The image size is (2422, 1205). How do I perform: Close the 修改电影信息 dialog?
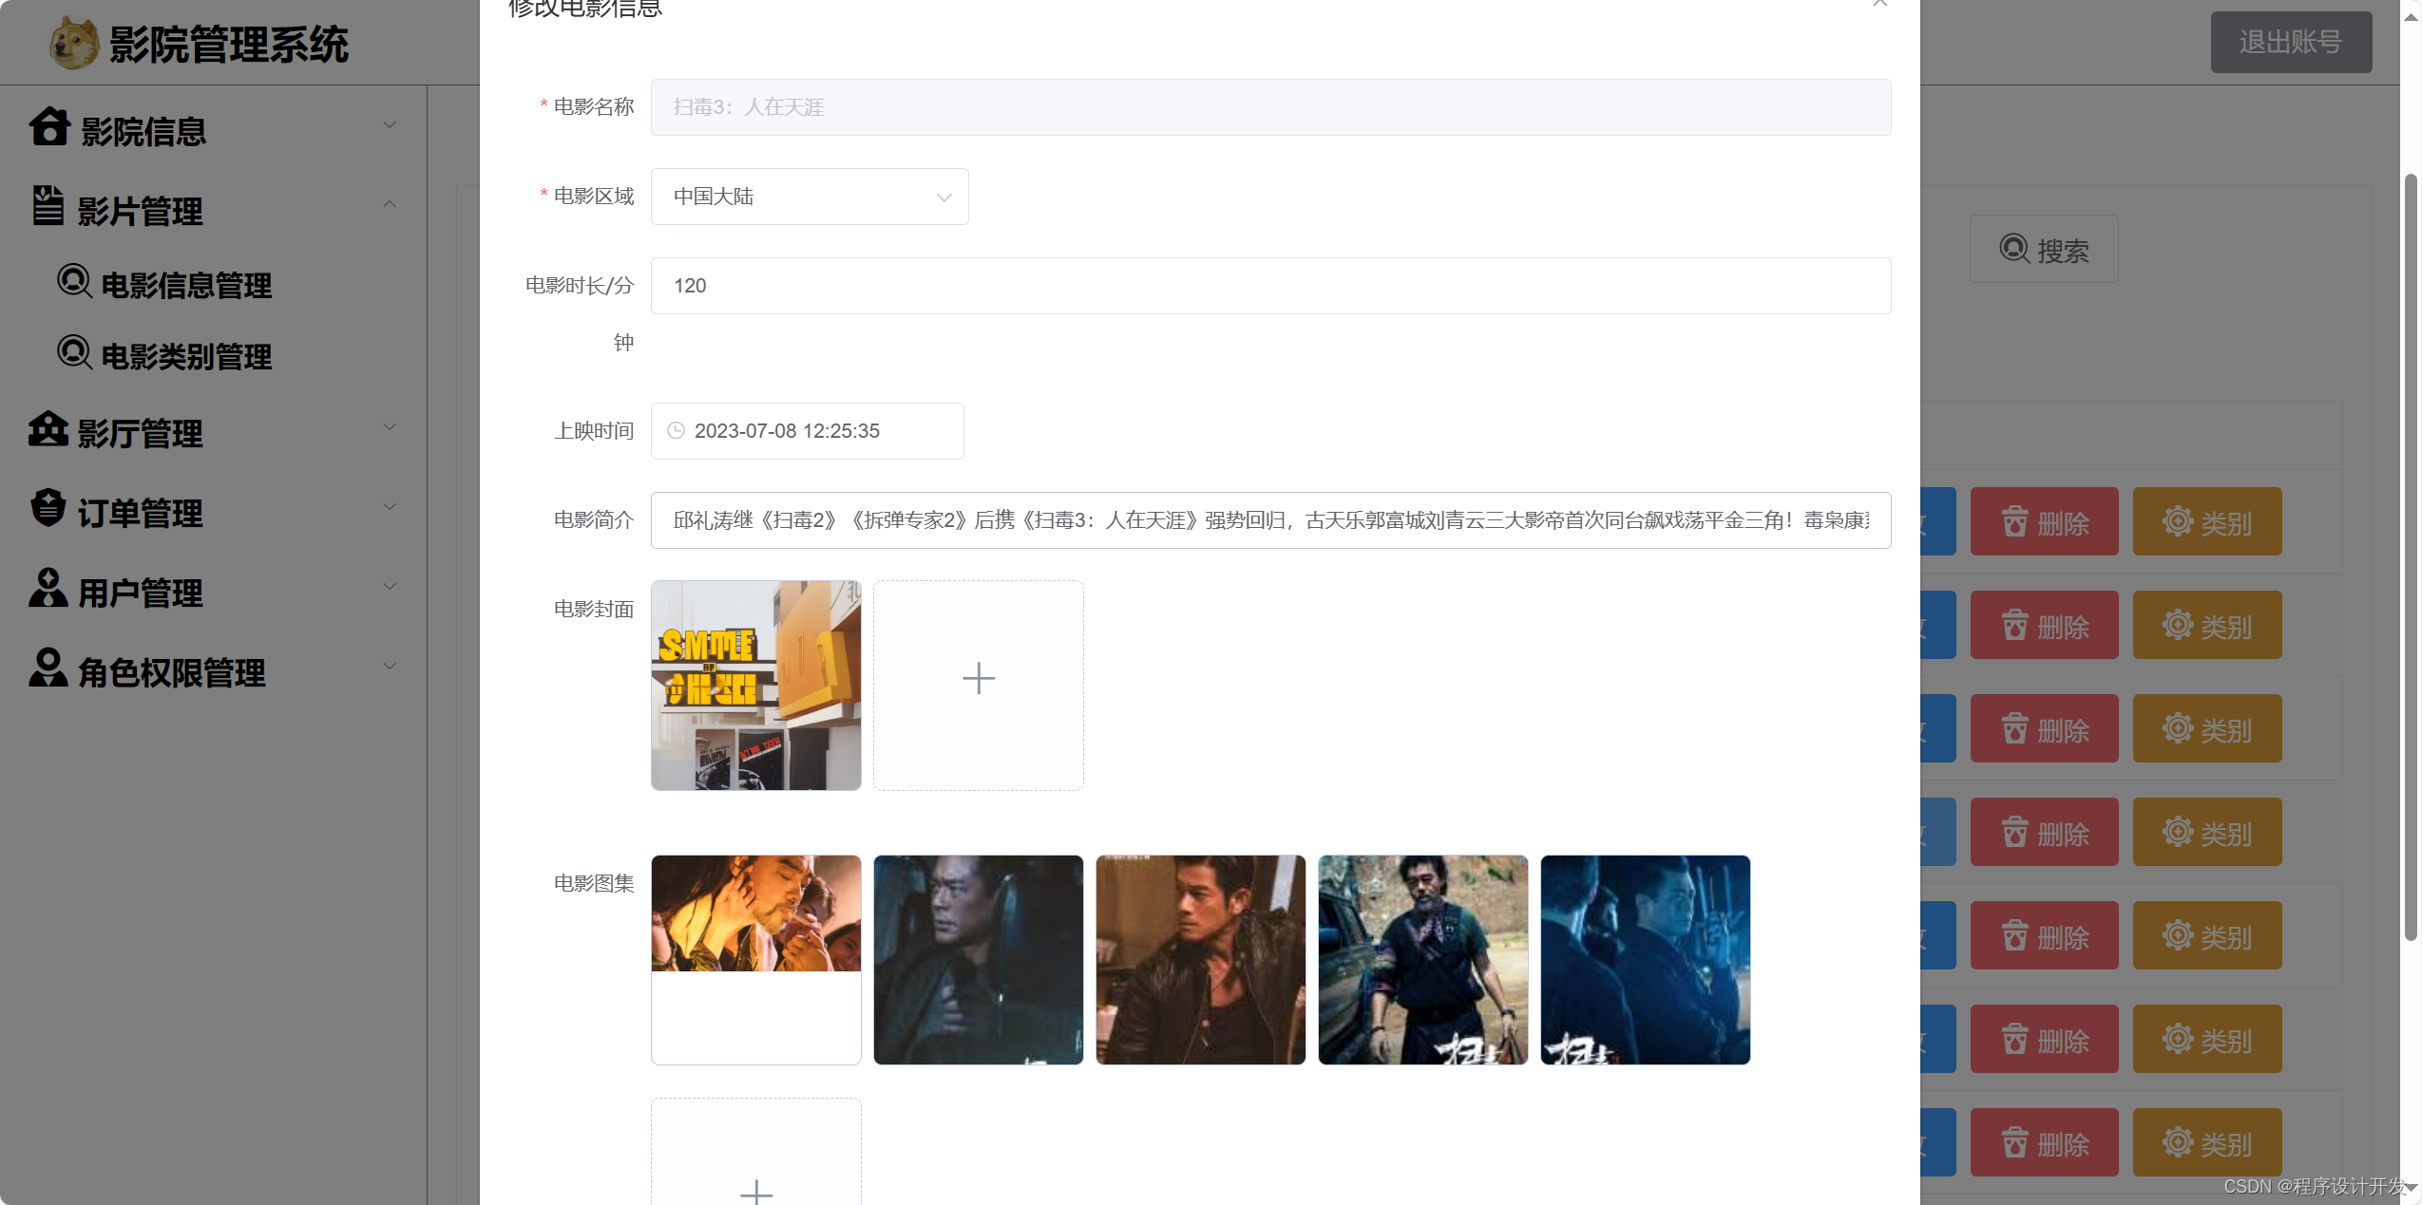[1879, 3]
